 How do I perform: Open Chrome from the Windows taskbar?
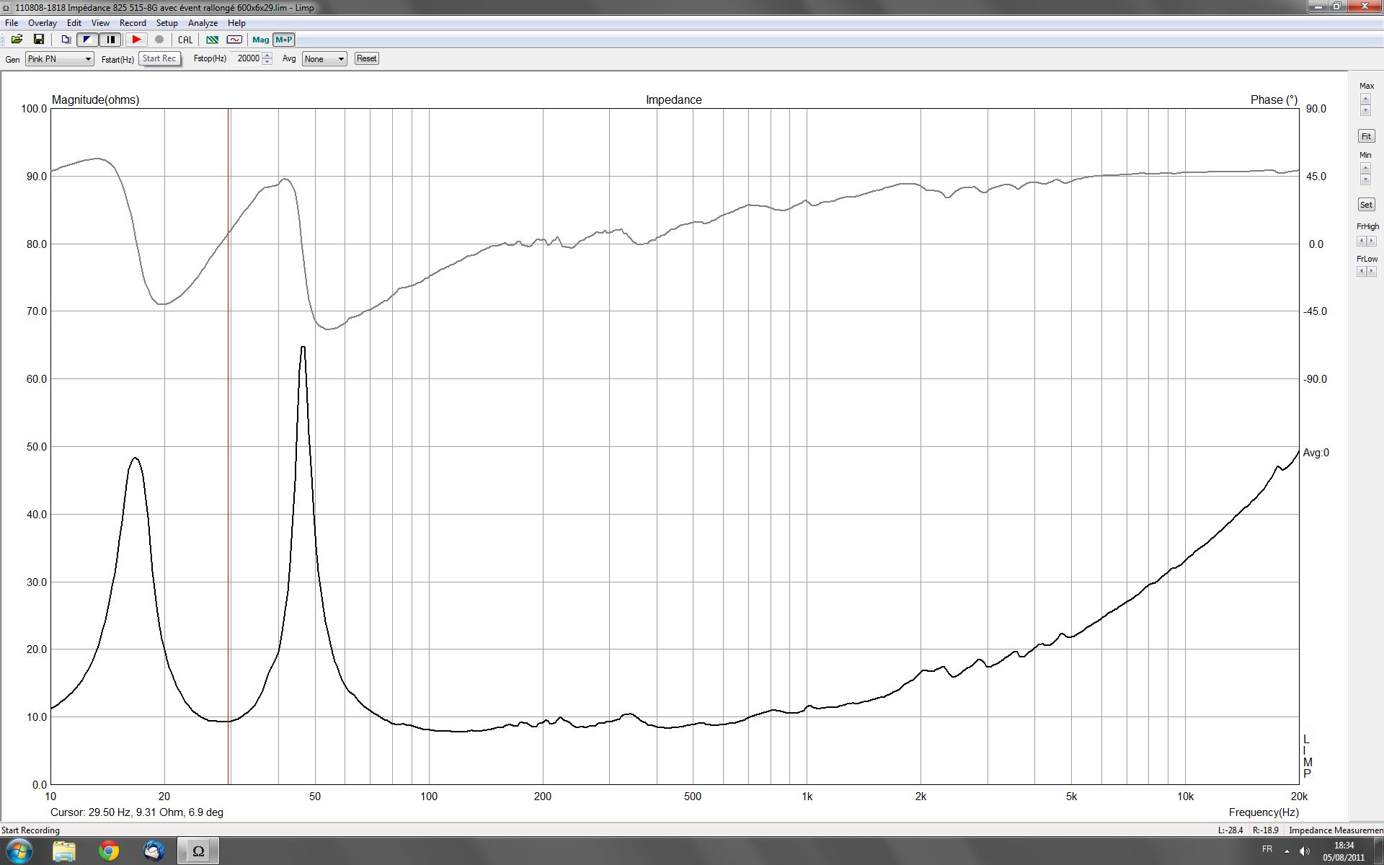tap(109, 851)
